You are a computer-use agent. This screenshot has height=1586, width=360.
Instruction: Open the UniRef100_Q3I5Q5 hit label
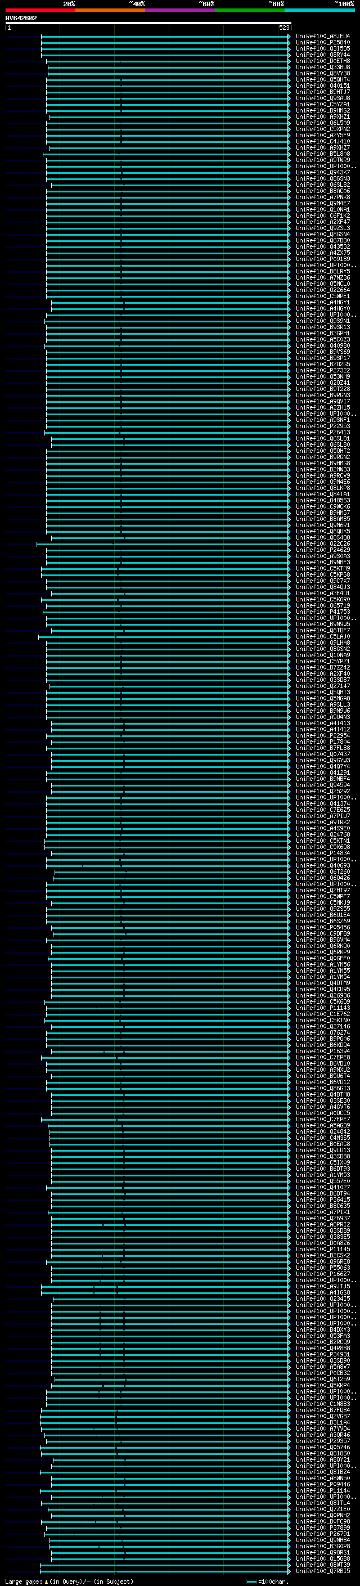point(323,48)
